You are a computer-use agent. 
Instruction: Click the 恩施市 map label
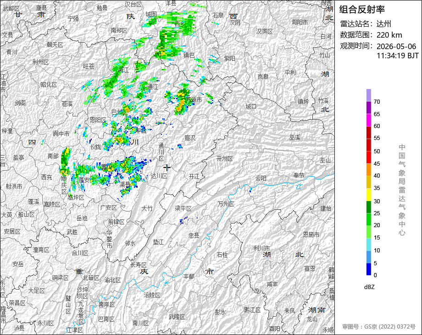click(311, 234)
